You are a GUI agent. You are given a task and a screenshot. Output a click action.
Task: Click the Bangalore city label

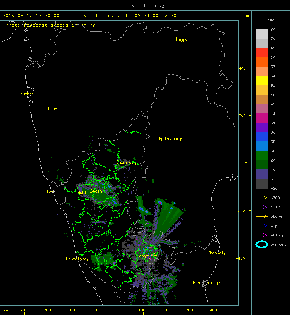[x=147, y=256]
